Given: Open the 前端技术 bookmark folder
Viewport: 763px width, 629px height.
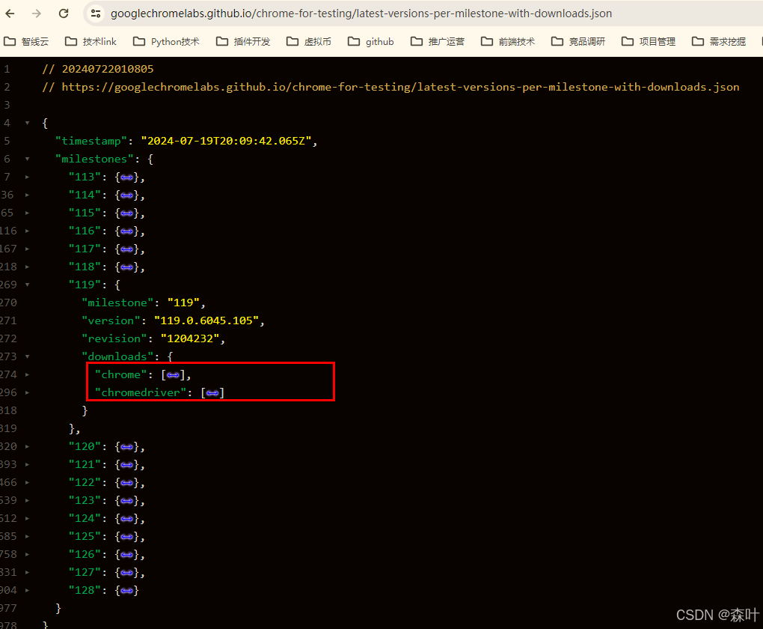Looking at the screenshot, I should pyautogui.click(x=508, y=41).
